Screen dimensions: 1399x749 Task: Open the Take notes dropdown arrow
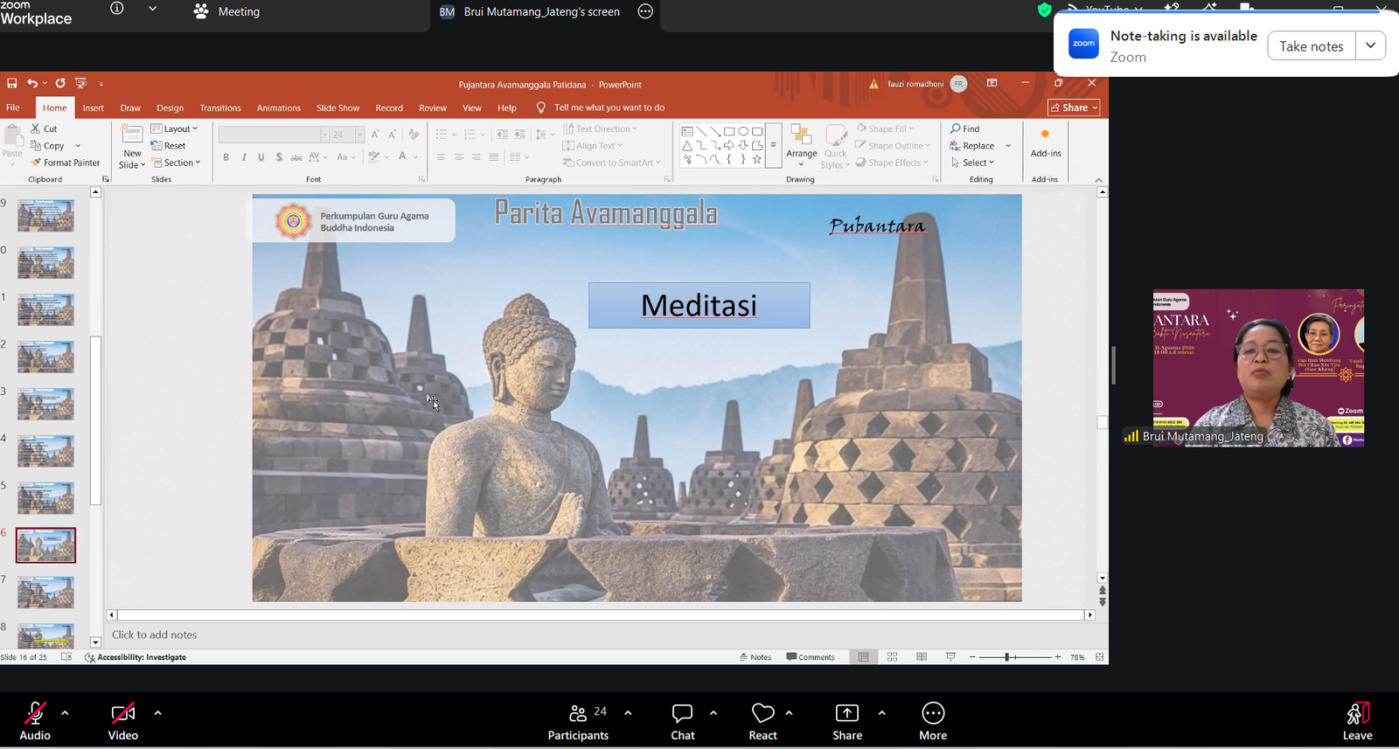coord(1370,46)
